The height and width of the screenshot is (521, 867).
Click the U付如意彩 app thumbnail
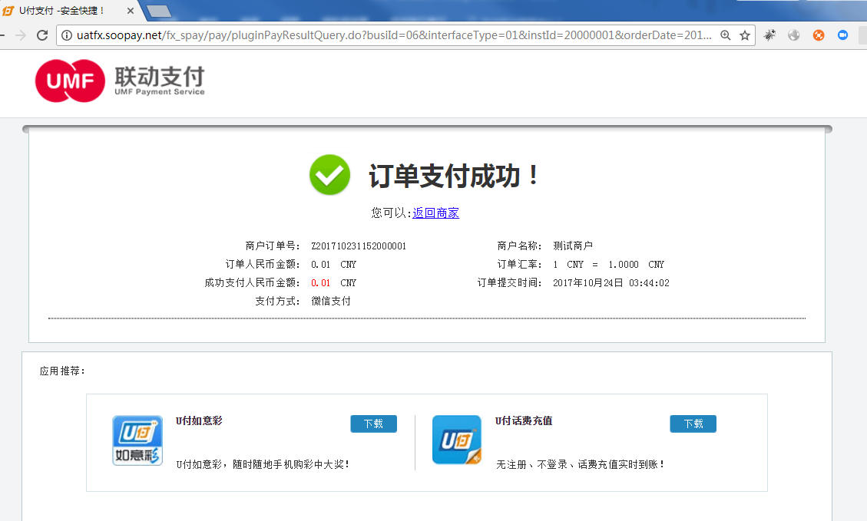(137, 441)
